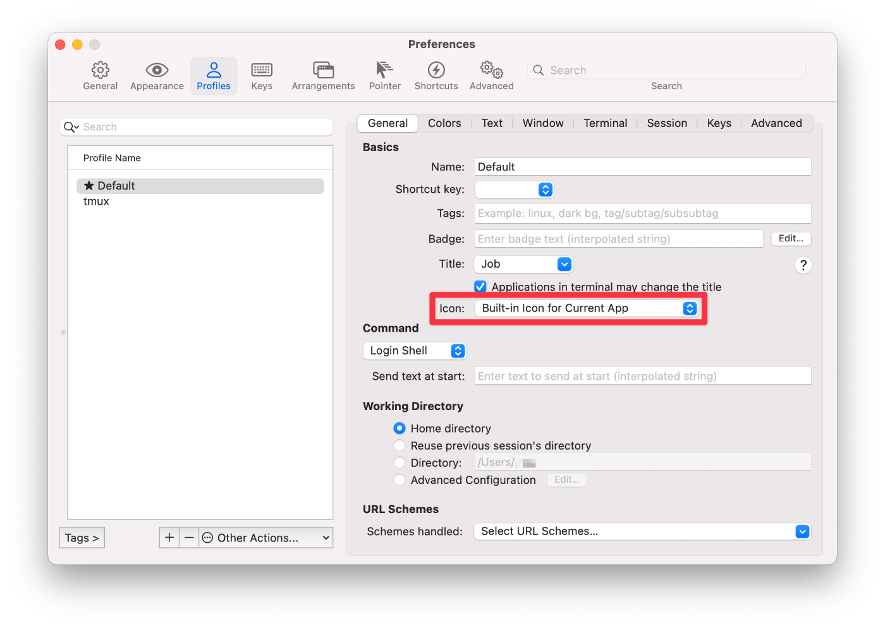Click the profile list Search field
This screenshot has width=885, height=628.
tap(196, 127)
